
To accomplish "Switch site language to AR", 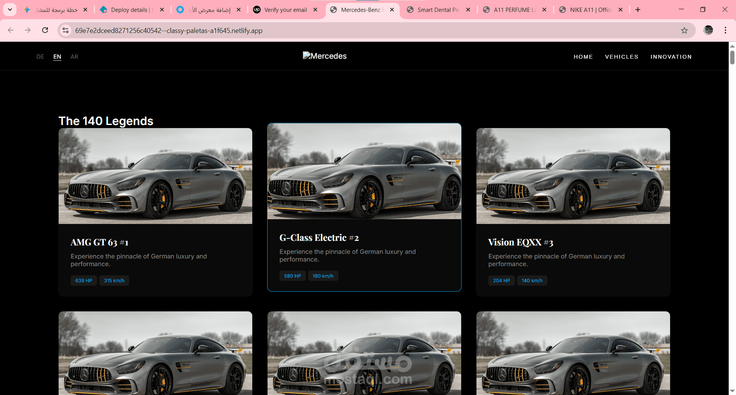I will pos(74,57).
